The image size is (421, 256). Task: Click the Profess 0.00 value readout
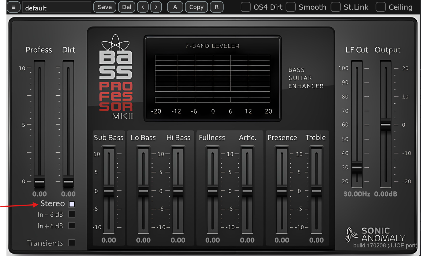39,194
